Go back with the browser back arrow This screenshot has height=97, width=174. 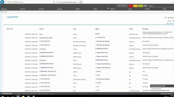(x=2, y=2)
